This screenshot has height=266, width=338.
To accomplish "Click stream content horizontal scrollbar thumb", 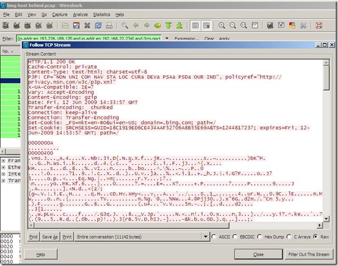I will click(132, 225).
